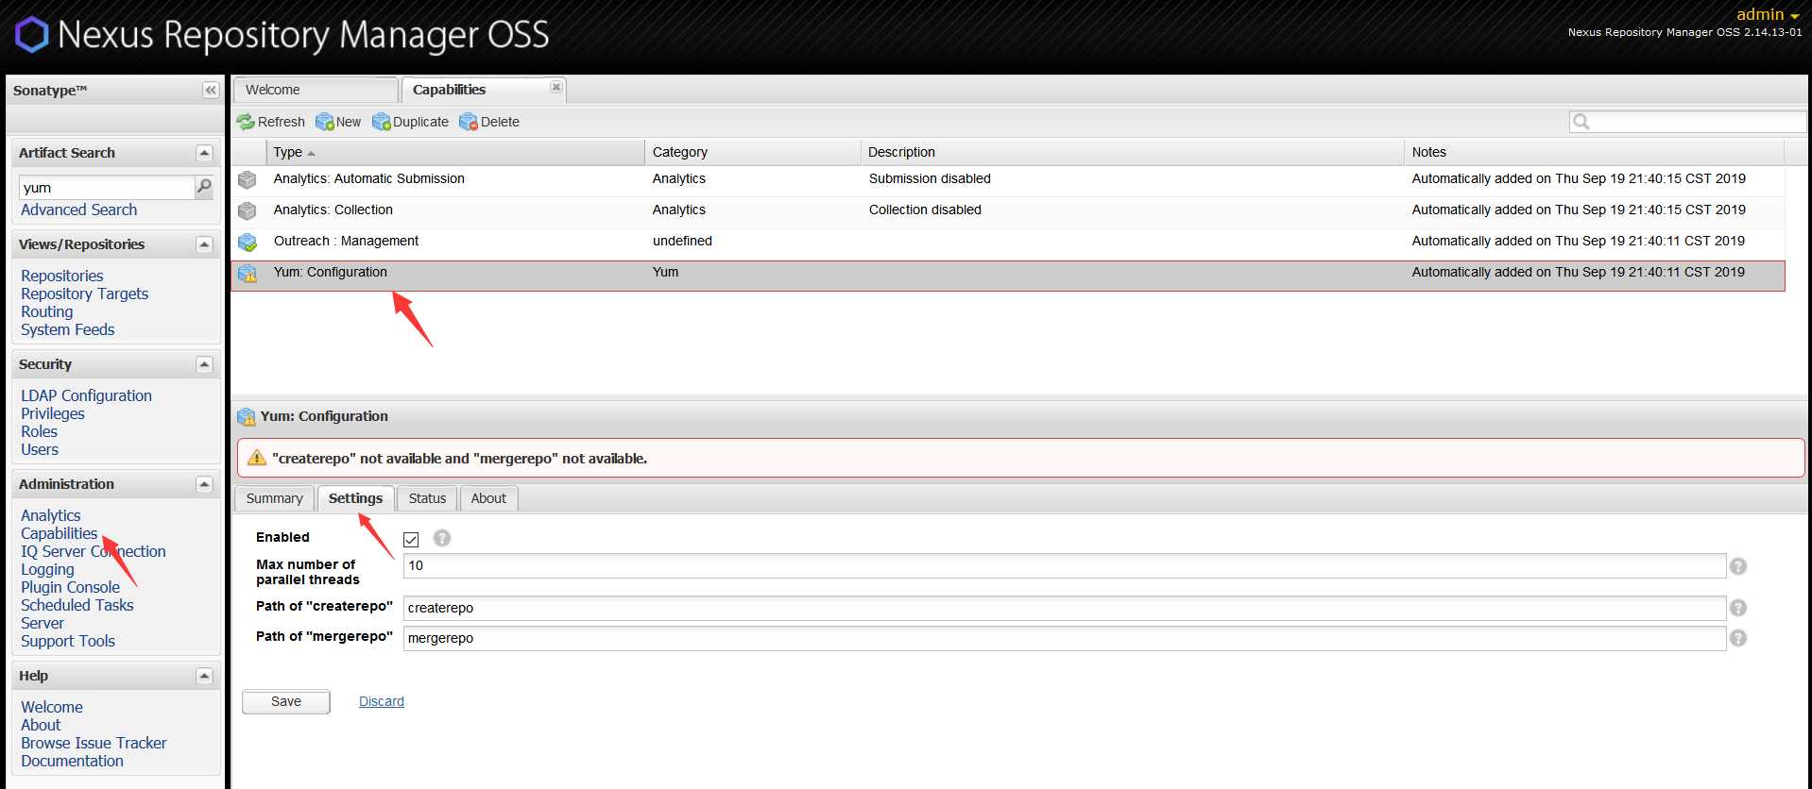
Task: Click the magnifier icon beside the yum search box
Action: pos(204,187)
